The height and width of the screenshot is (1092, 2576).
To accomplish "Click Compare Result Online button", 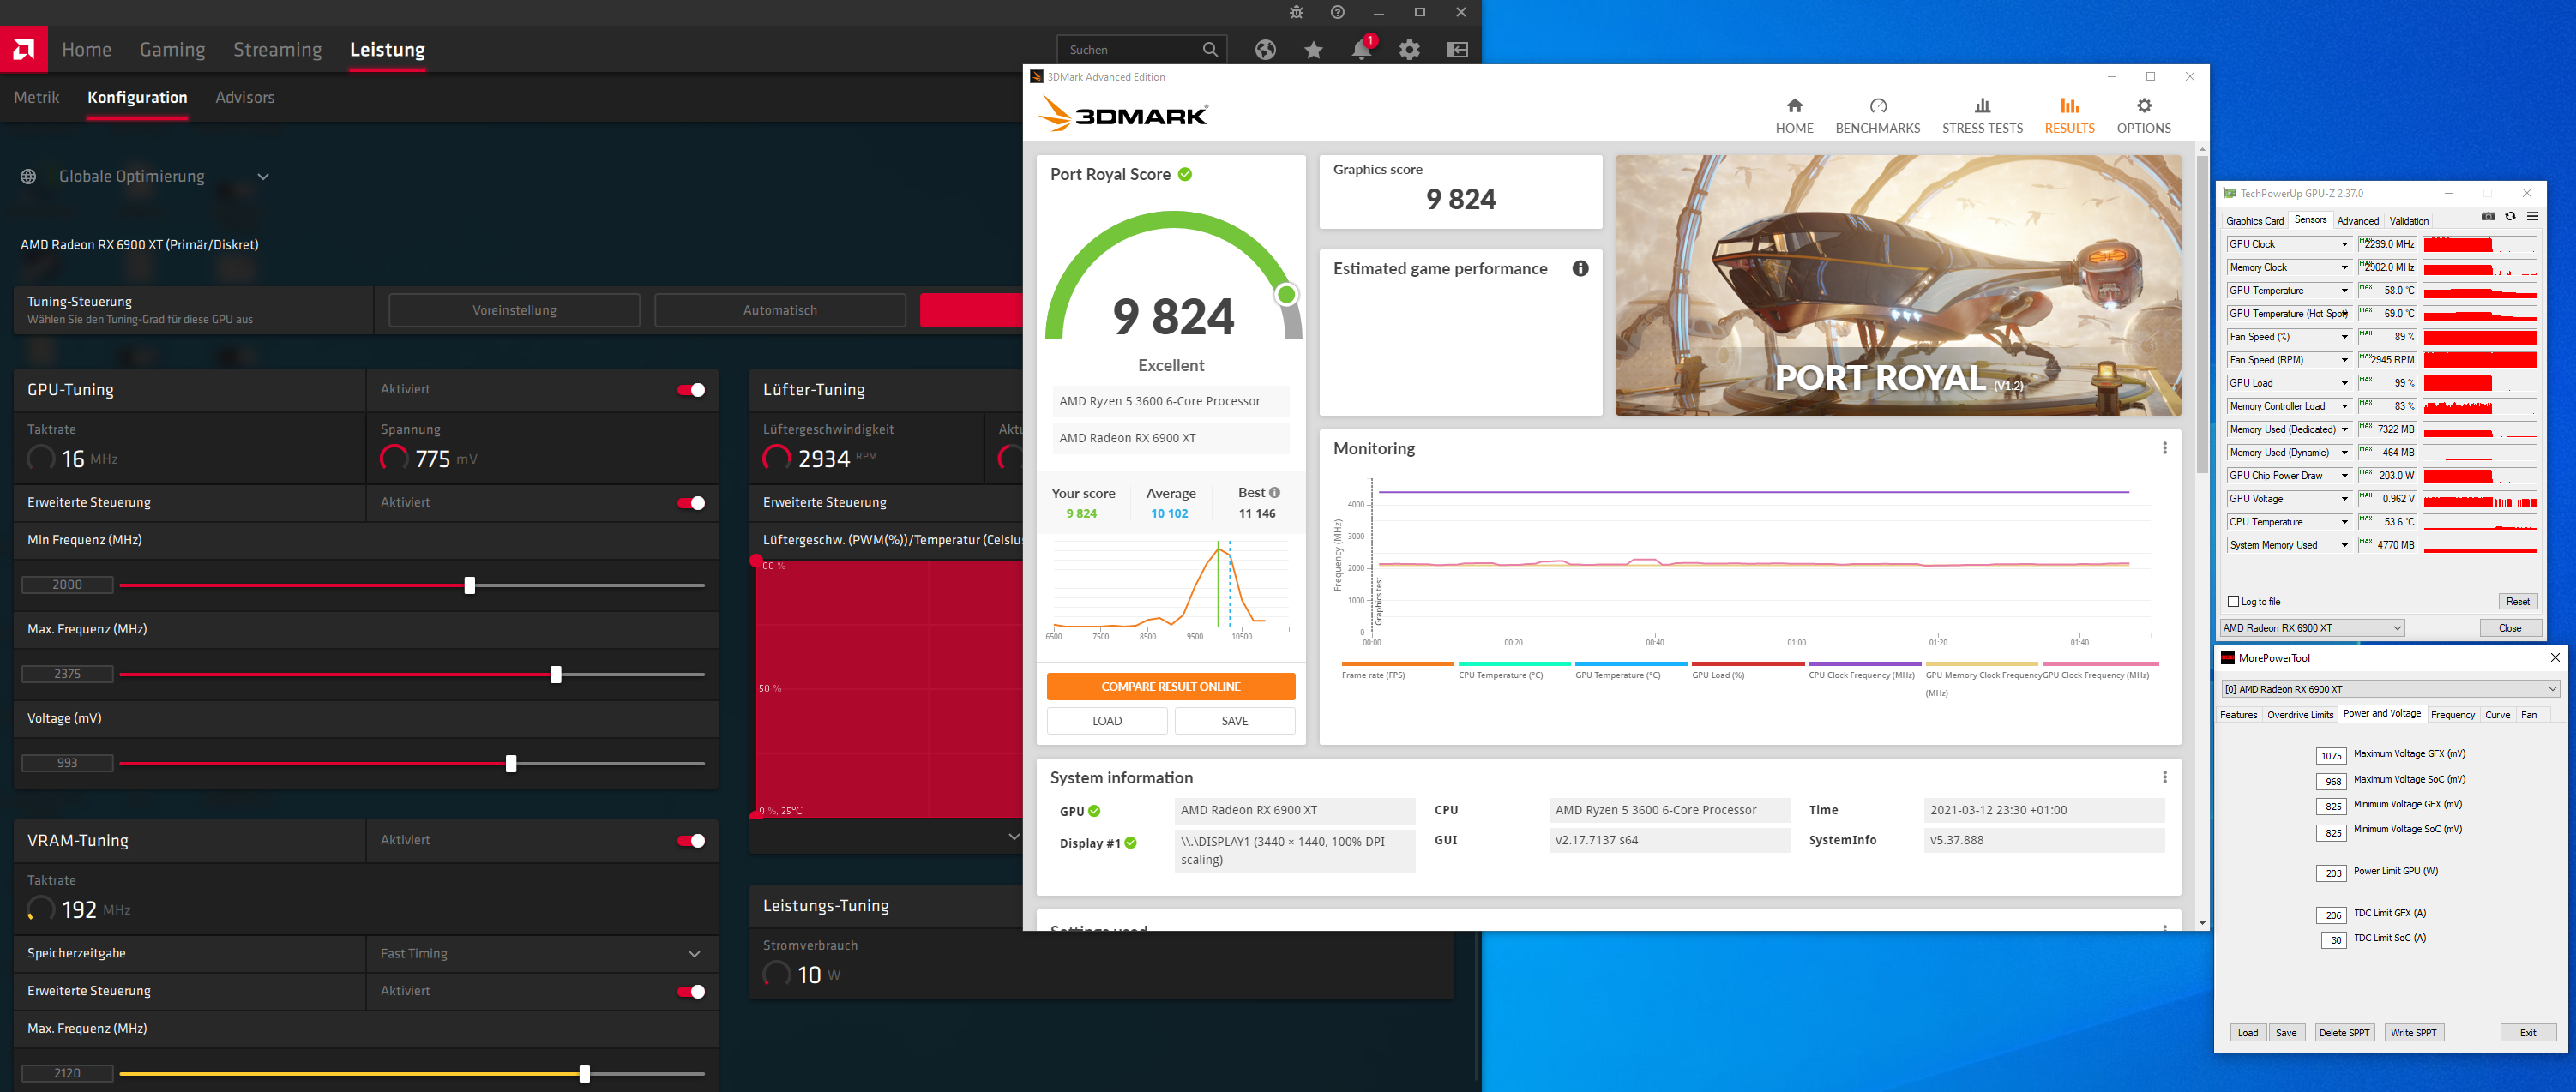I will tap(1170, 686).
